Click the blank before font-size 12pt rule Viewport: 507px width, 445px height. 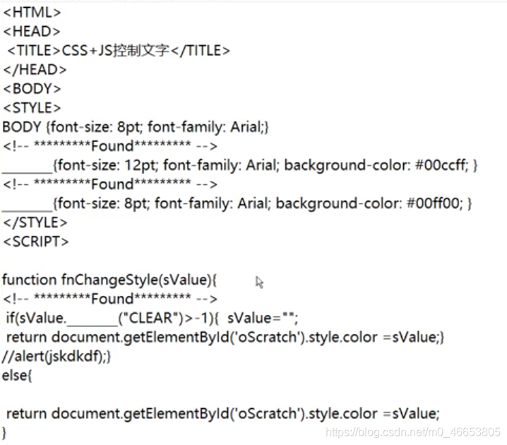pos(27,168)
